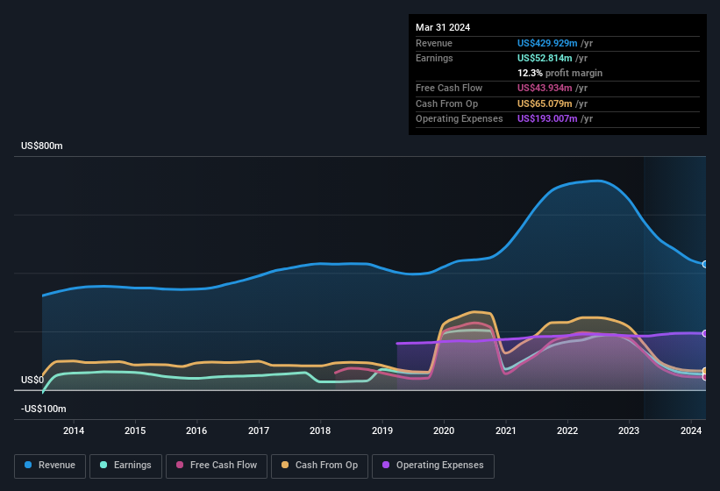Toggle the Revenue series in the legend
Viewport: 720px width, 491px height.
click(x=50, y=466)
